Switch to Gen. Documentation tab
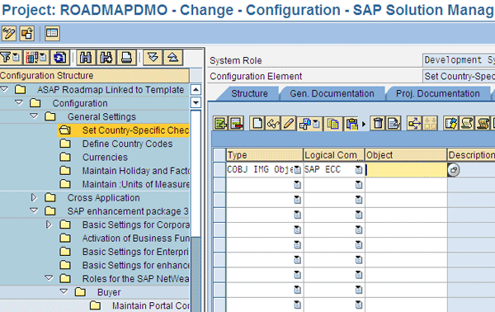 pyautogui.click(x=332, y=94)
